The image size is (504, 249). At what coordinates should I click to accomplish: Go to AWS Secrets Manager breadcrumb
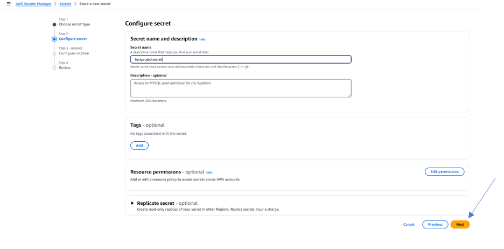tap(33, 4)
